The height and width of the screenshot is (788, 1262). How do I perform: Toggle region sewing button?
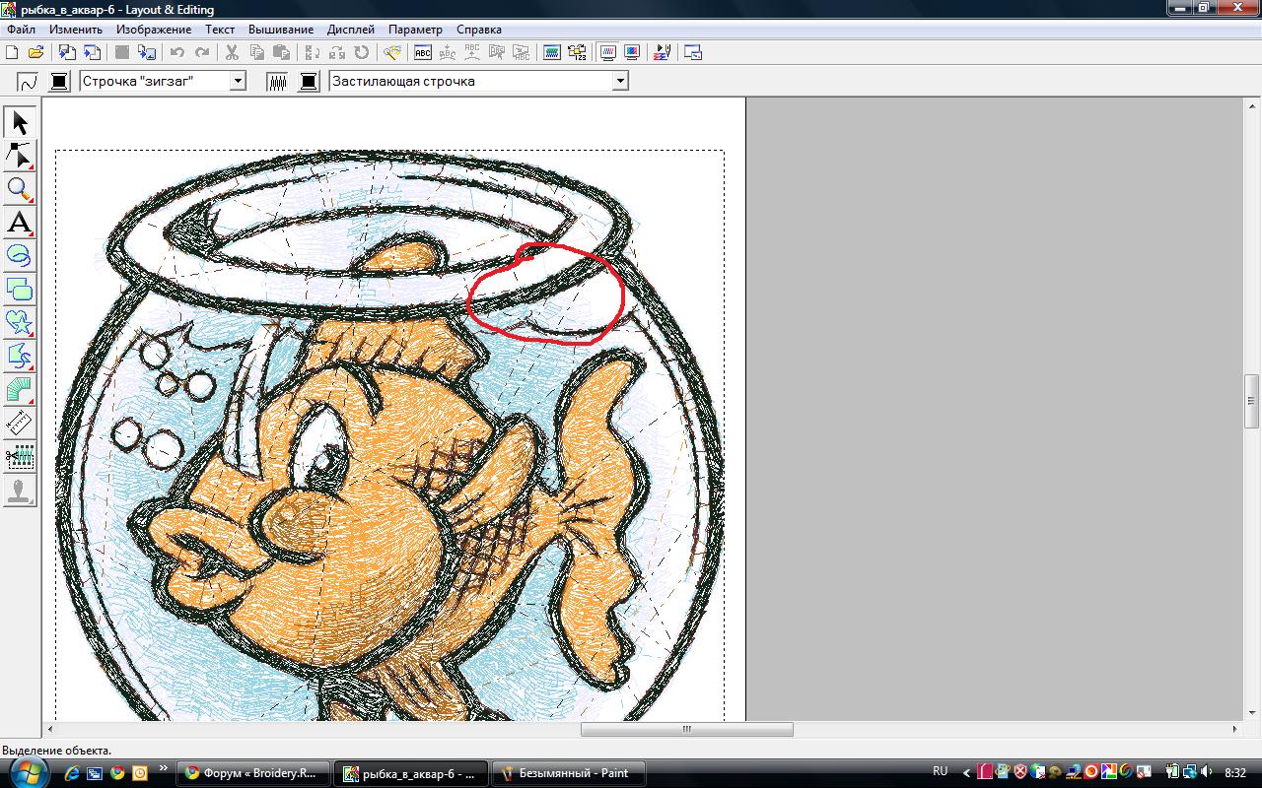277,82
